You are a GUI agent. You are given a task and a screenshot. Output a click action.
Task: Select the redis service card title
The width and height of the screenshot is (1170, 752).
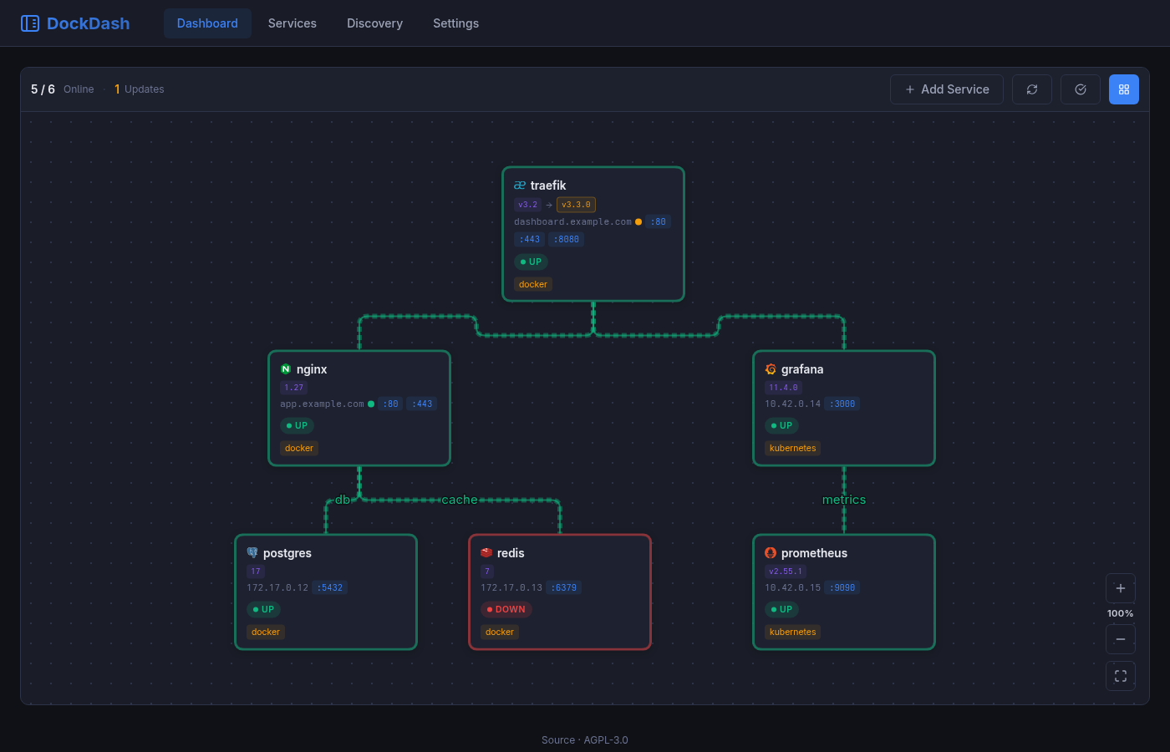click(511, 553)
